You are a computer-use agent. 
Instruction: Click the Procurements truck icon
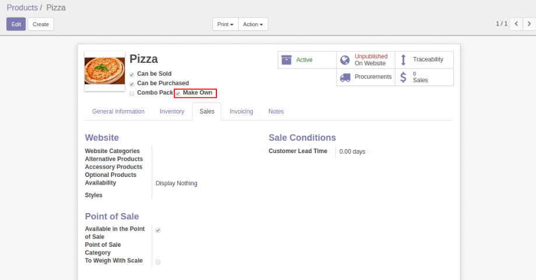(345, 77)
